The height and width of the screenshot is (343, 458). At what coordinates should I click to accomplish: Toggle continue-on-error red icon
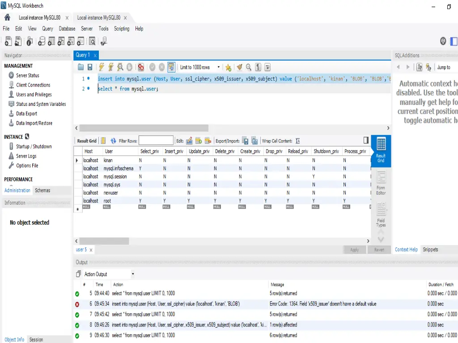[x=141, y=67]
